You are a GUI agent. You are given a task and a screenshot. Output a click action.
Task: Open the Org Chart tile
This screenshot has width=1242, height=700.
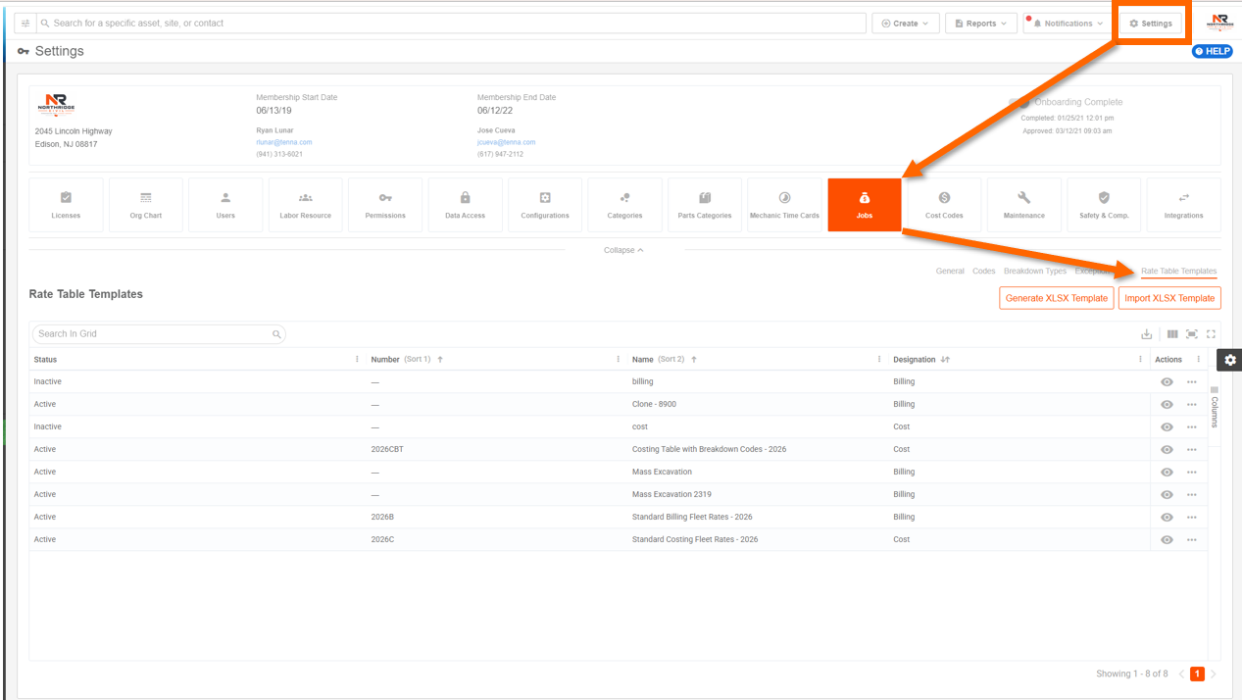(x=146, y=205)
